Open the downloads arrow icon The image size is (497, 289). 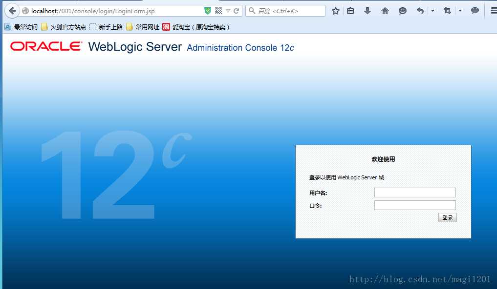[367, 11]
